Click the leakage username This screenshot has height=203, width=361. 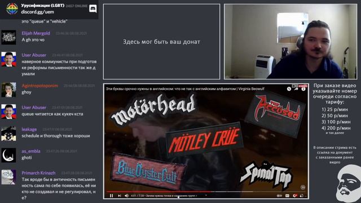pos(29,129)
